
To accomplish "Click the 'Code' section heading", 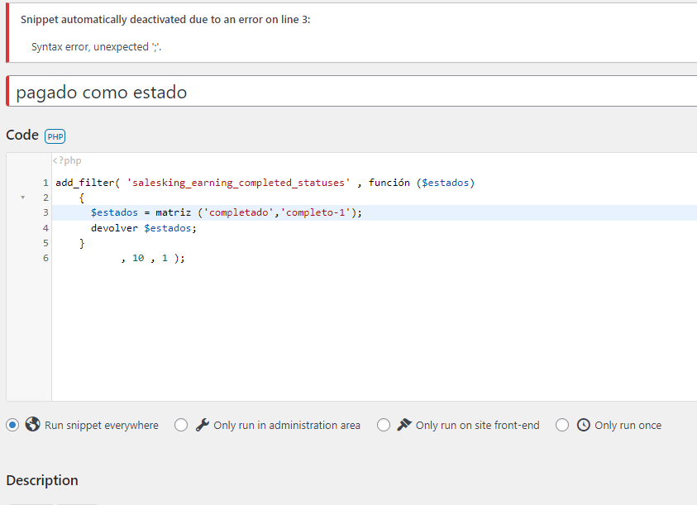I will point(22,135).
